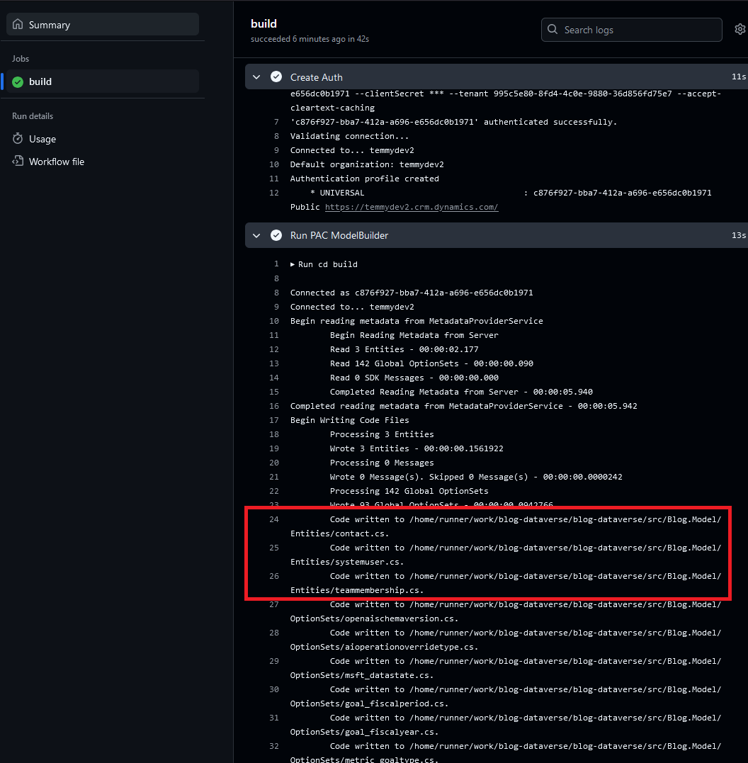Image resolution: width=748 pixels, height=763 pixels.
Task: Click 'OptionSets/aioperationoverridetype.cs.' log text
Action: [384, 647]
